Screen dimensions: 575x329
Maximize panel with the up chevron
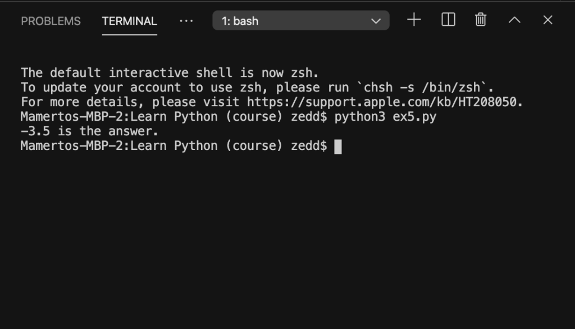514,20
